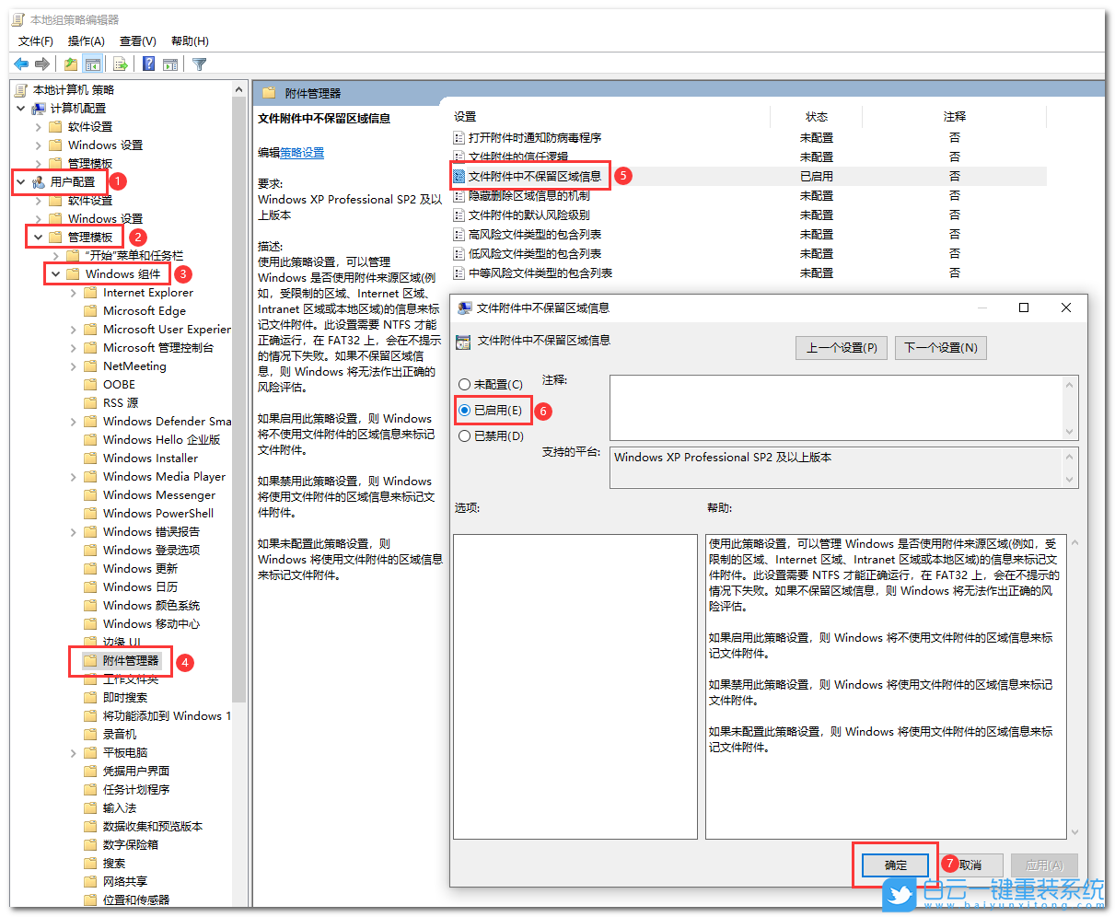Expand the Internet Explorer tree node

coord(73,292)
